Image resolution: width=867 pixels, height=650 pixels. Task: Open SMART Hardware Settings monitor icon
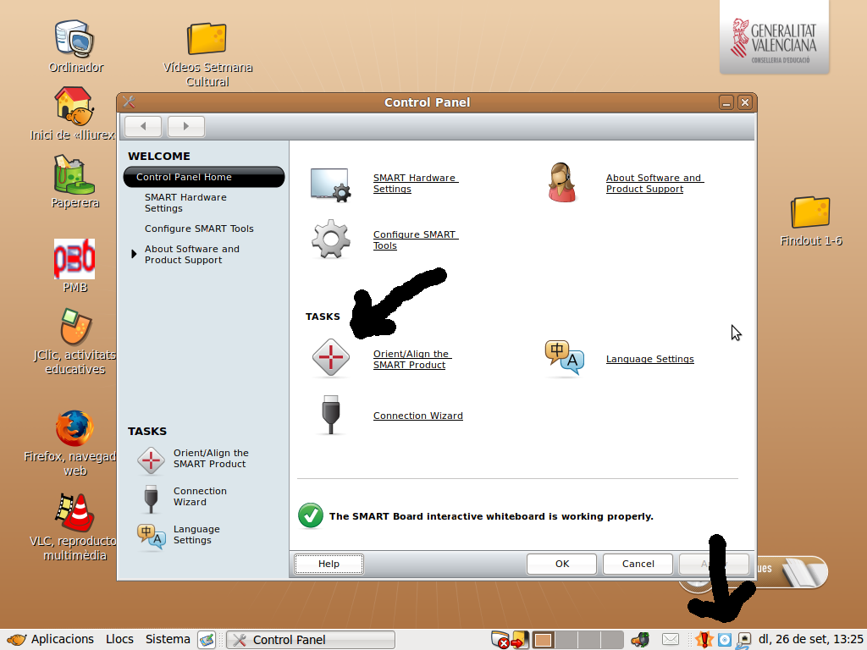point(330,185)
